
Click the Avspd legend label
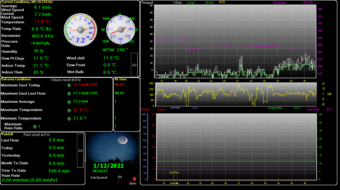click(x=191, y=3)
